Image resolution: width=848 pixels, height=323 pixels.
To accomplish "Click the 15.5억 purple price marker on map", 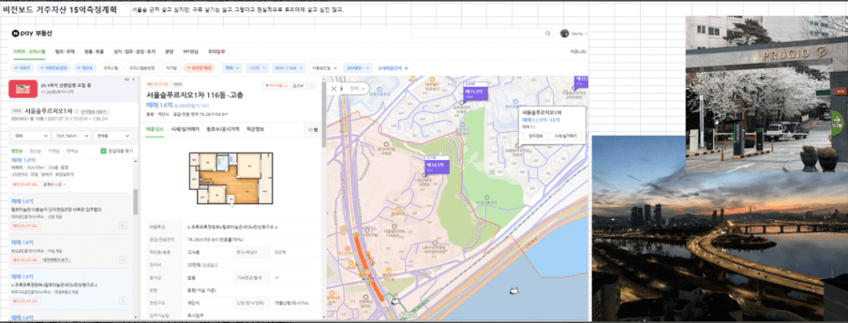I will tap(475, 93).
